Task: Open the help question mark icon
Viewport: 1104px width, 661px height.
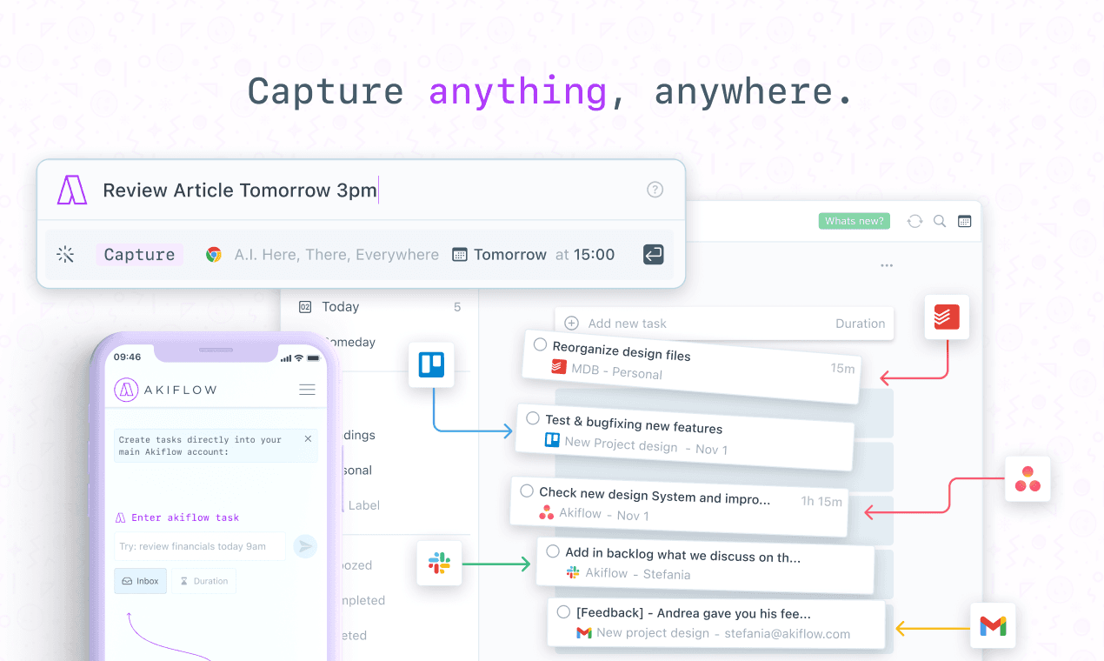Action: (655, 190)
